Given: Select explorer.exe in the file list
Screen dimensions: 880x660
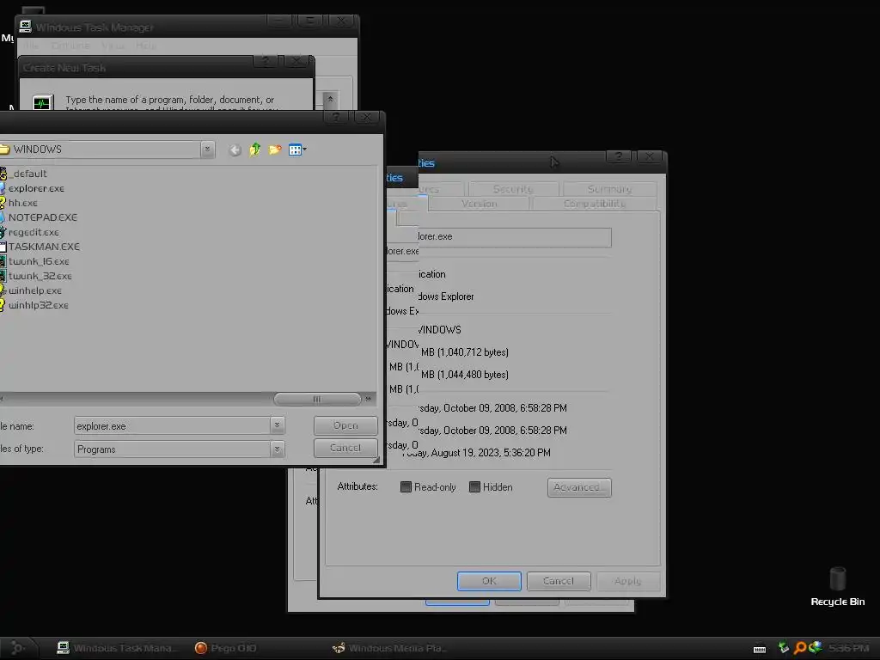Looking at the screenshot, I should point(32,188).
